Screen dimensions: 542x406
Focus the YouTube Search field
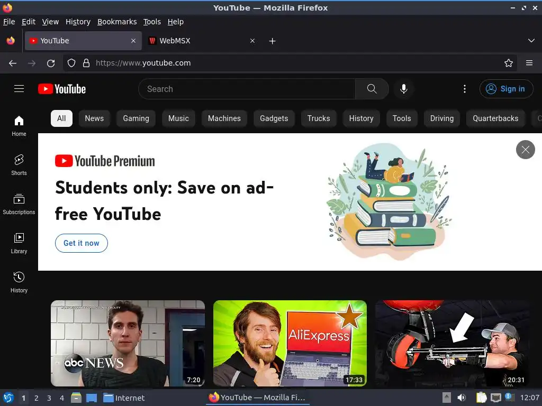247,89
